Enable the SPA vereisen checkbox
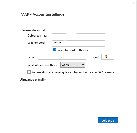This screenshot has width=137, height=133. (29, 72)
